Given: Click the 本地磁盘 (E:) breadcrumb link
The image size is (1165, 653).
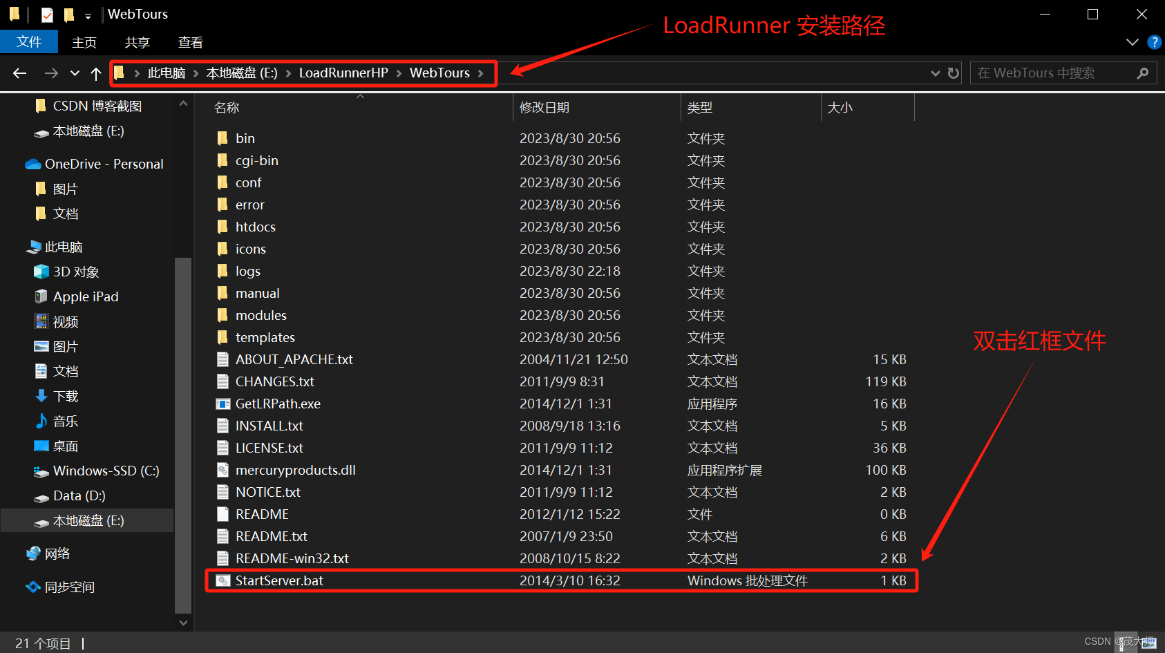Looking at the screenshot, I should point(242,73).
